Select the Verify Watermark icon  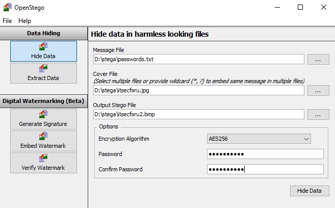click(x=43, y=158)
